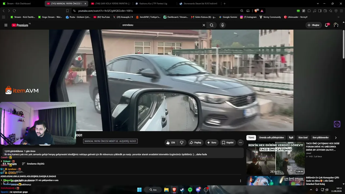Switch to SARI KOLA YERİNE PAPATYA tab
This screenshot has width=345, height=194.
point(111,4)
